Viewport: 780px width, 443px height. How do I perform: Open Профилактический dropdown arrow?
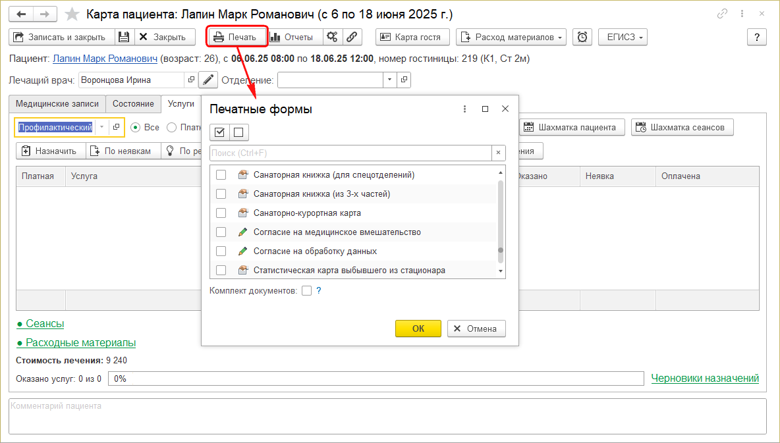coord(101,127)
